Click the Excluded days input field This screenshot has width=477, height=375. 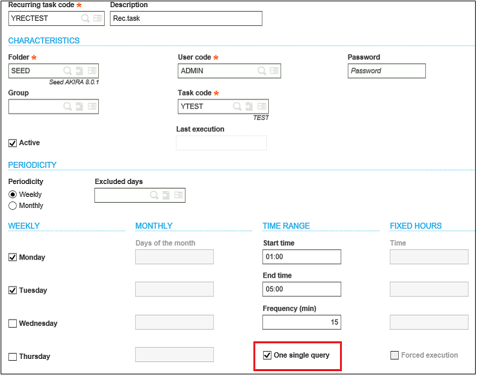tap(140, 195)
